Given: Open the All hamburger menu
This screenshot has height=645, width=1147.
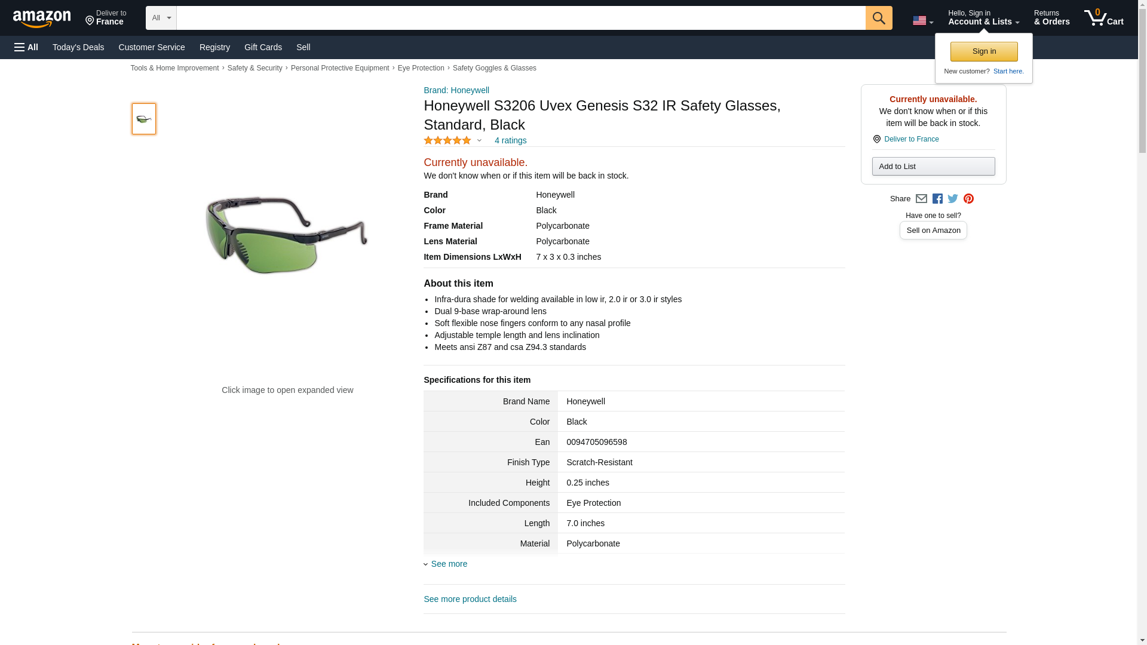Looking at the screenshot, I should [x=26, y=47].
